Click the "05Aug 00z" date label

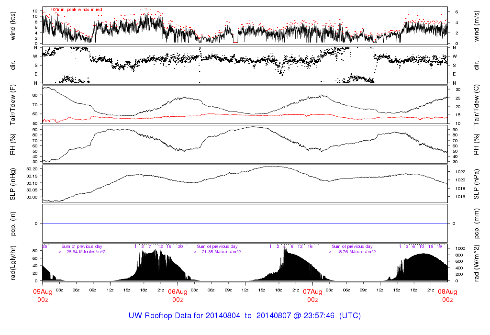43,296
